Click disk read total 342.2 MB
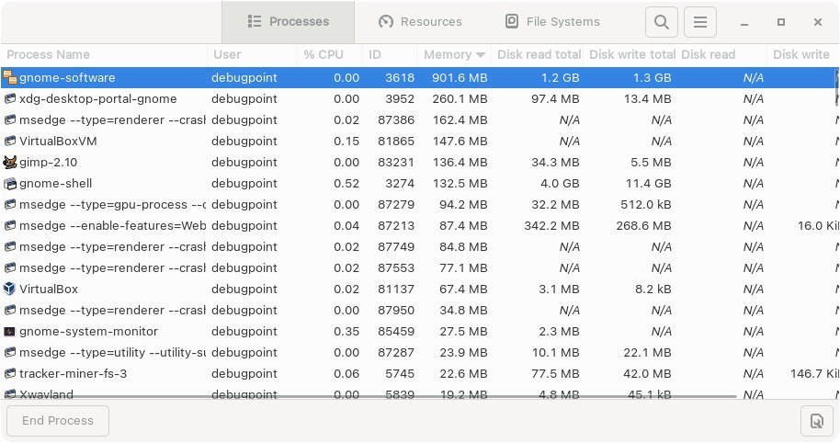The image size is (840, 443). click(x=551, y=226)
